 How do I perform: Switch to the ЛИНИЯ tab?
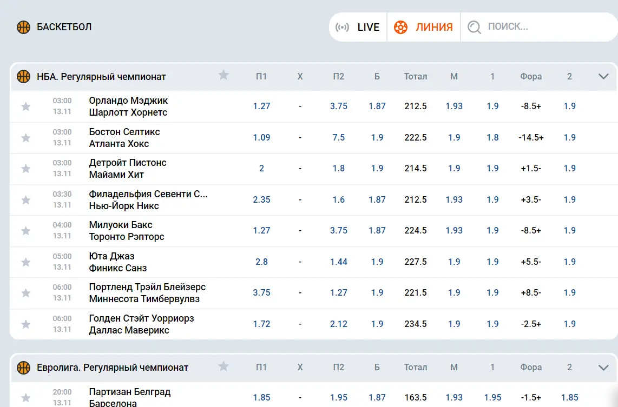424,27
